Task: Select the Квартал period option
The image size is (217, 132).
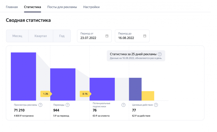Action: coord(40,36)
